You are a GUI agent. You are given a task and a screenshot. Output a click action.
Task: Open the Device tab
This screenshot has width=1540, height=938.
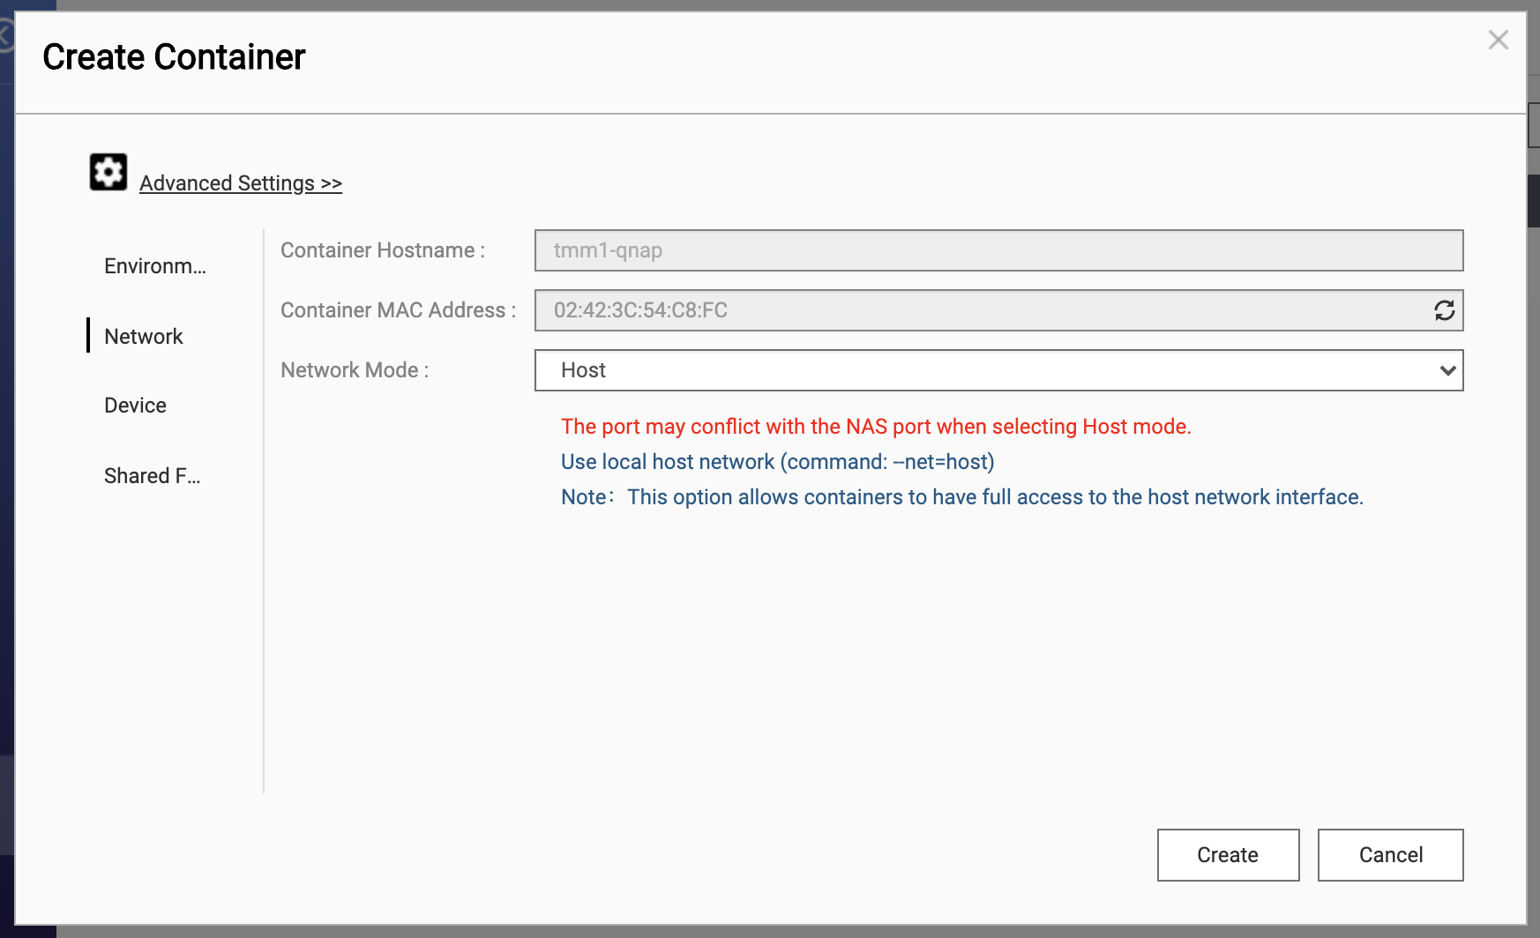pos(135,406)
